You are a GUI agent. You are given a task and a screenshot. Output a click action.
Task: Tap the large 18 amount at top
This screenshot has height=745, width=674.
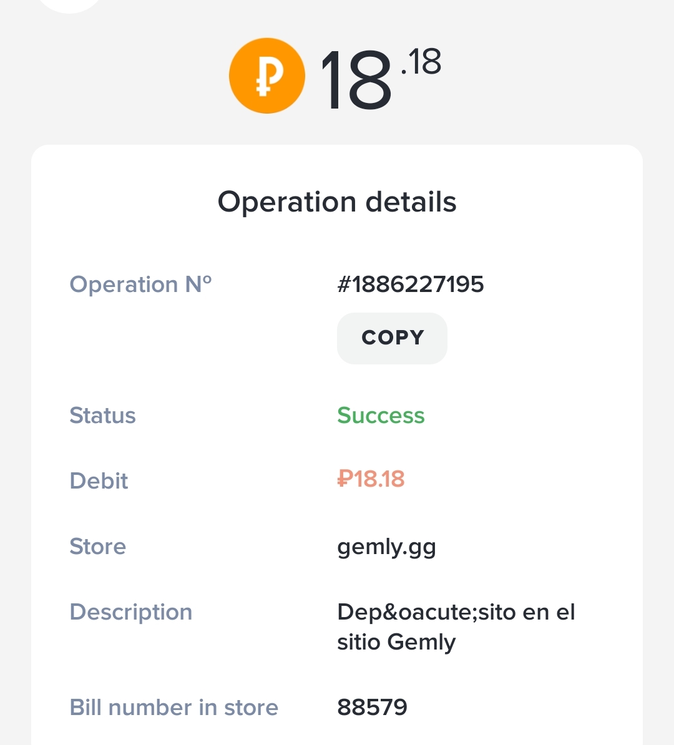[x=356, y=81]
